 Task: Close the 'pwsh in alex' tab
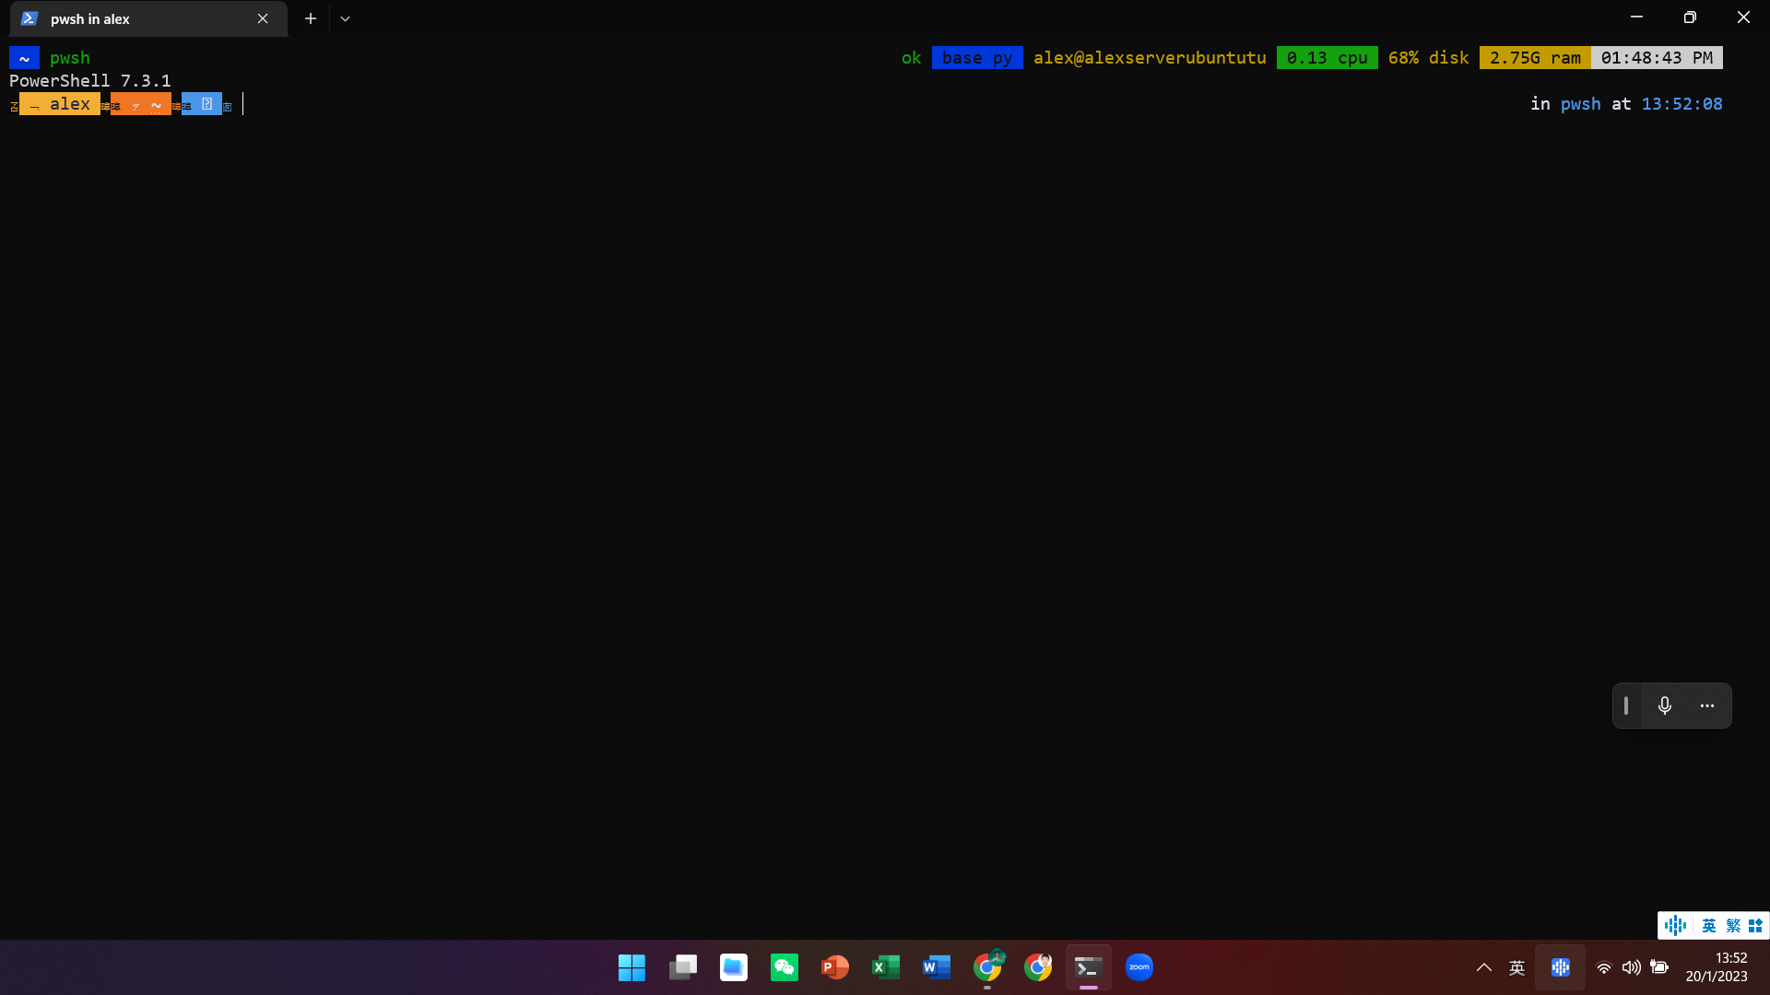[x=263, y=18]
